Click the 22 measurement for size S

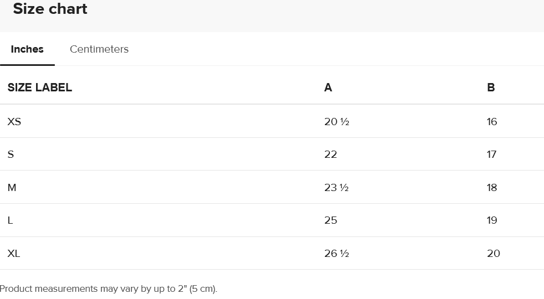(331, 154)
